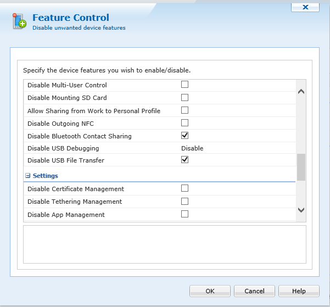Uncheck Disable Bluetooth Contact Sharing
The image size is (330, 307).
184,136
